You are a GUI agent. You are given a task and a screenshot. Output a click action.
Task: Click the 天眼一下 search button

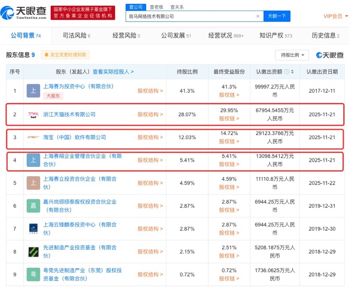pos(277,17)
